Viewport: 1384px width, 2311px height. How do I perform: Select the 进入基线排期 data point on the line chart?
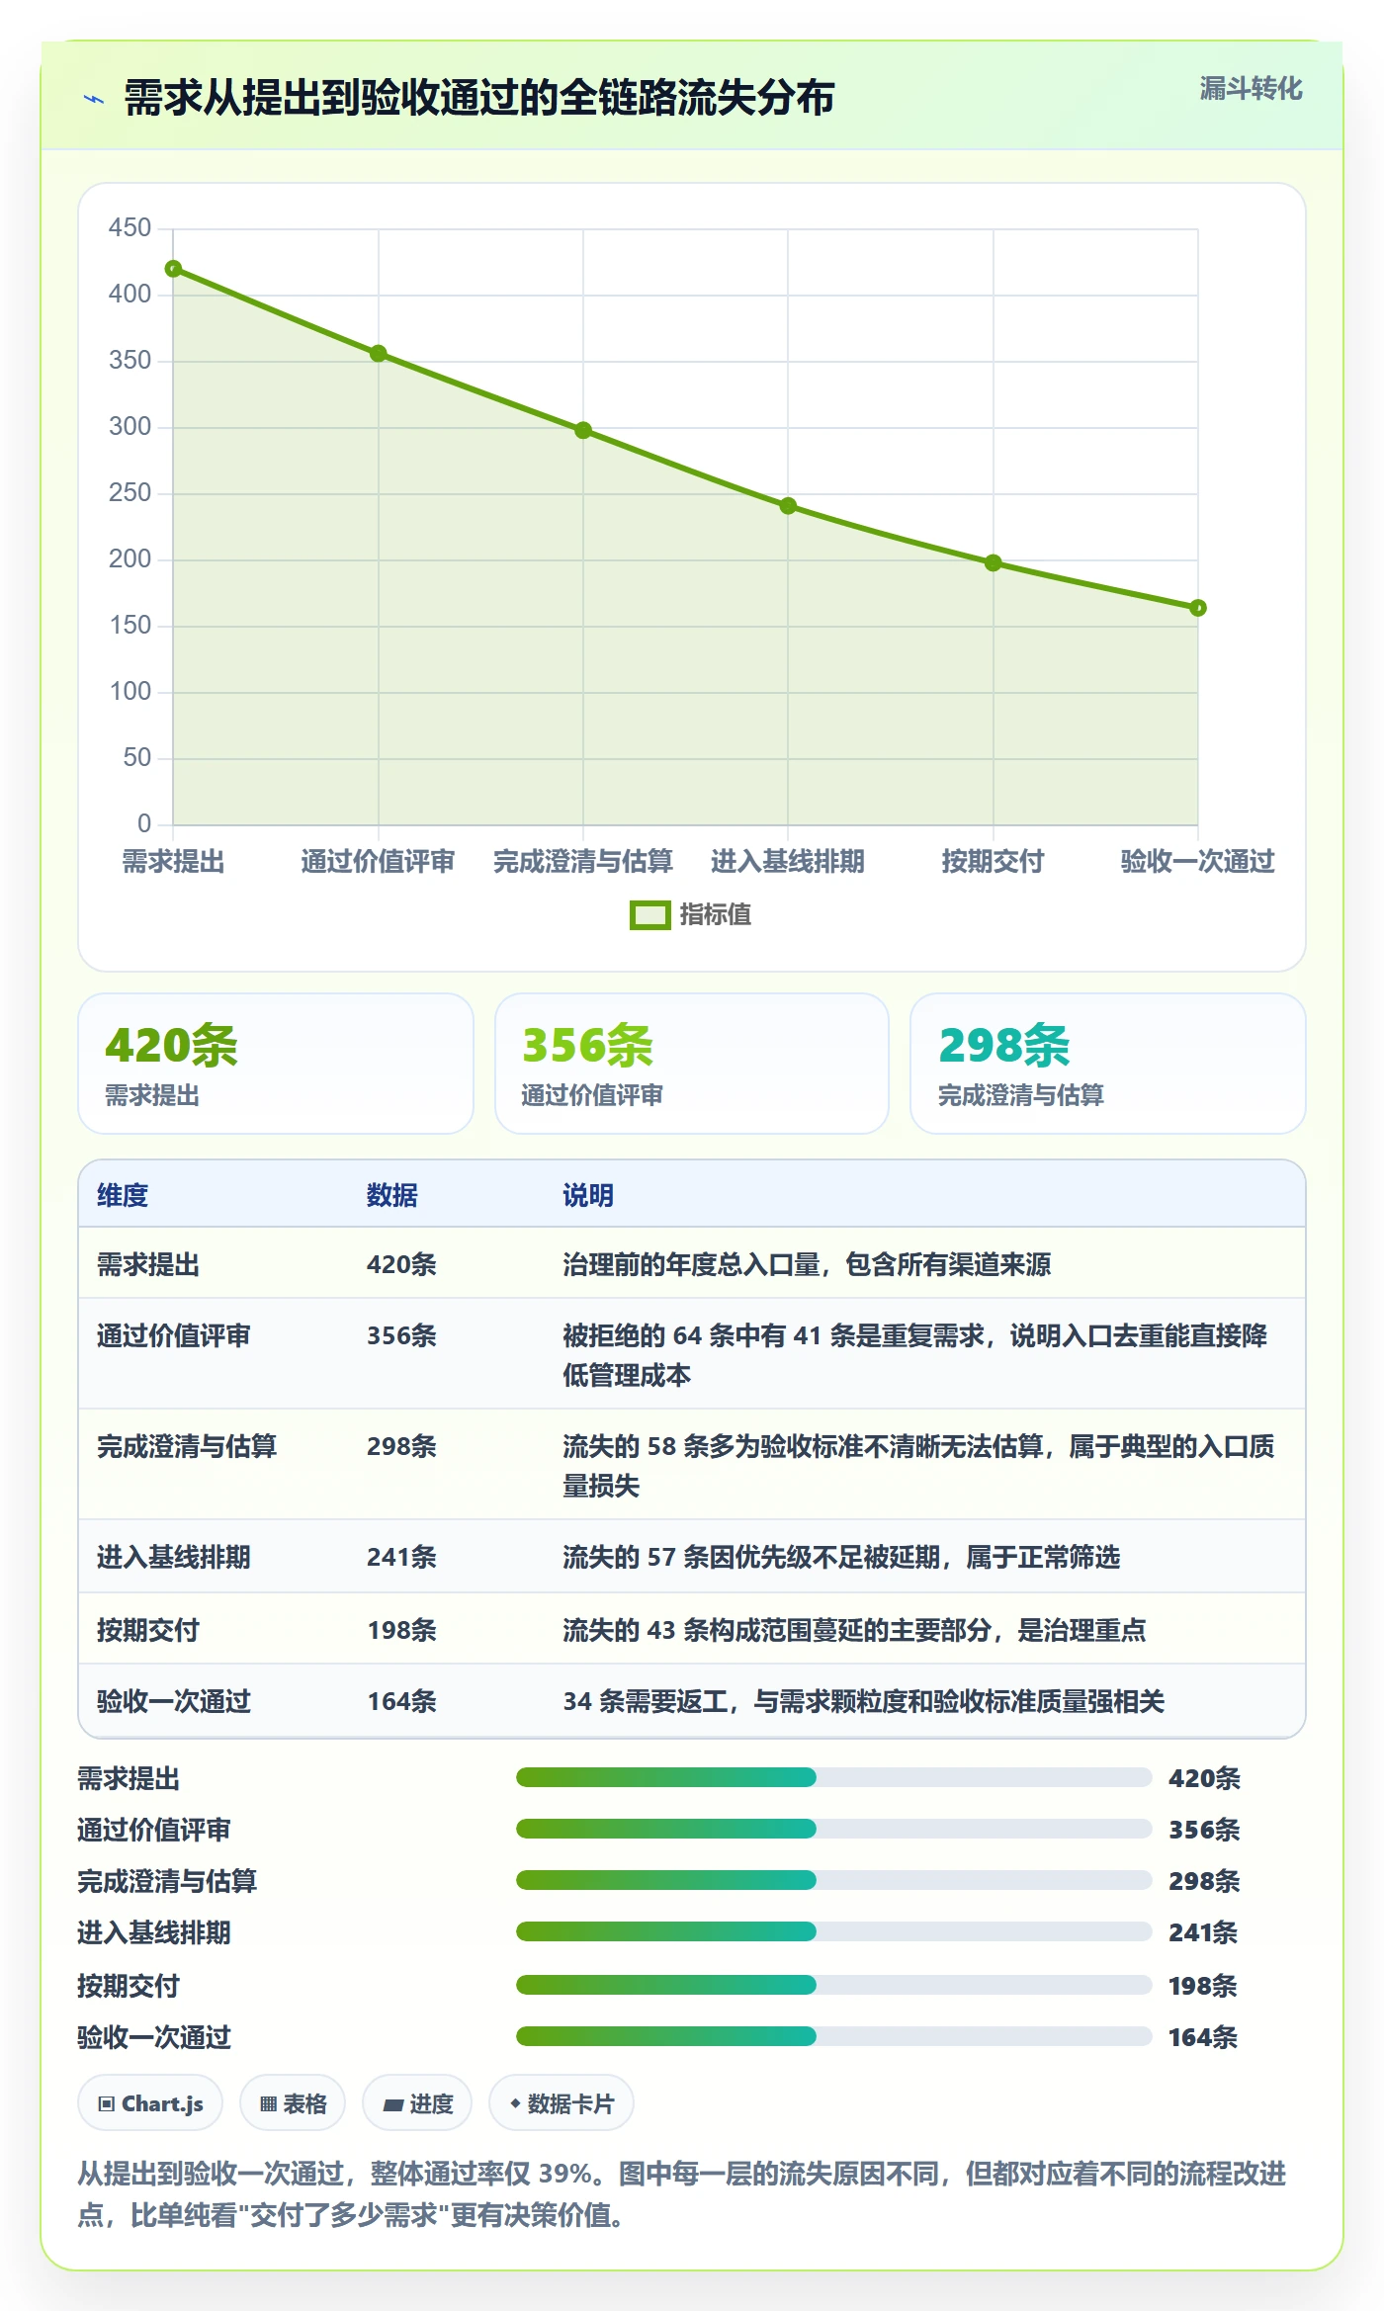coord(788,506)
